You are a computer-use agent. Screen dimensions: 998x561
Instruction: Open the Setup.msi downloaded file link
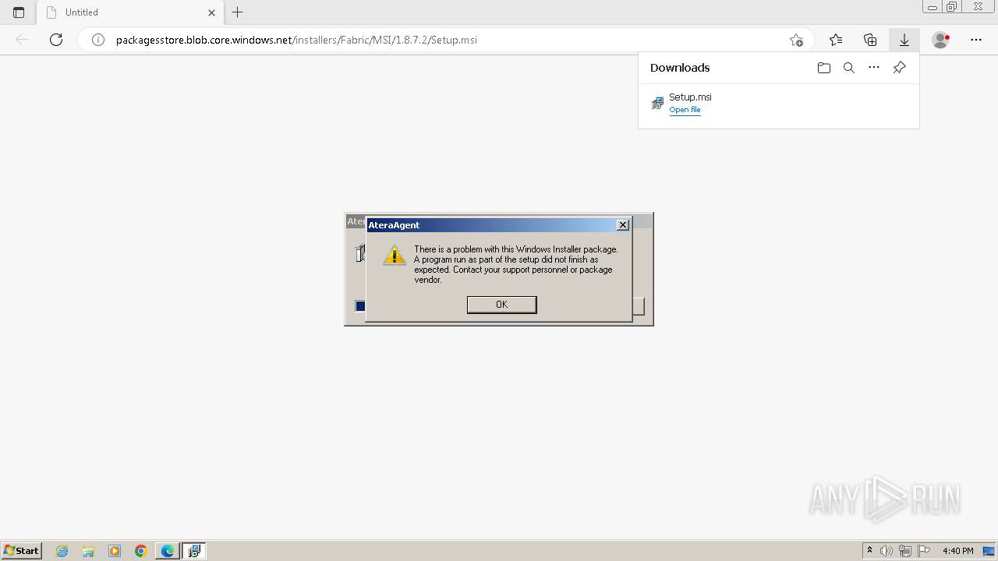[x=685, y=110]
